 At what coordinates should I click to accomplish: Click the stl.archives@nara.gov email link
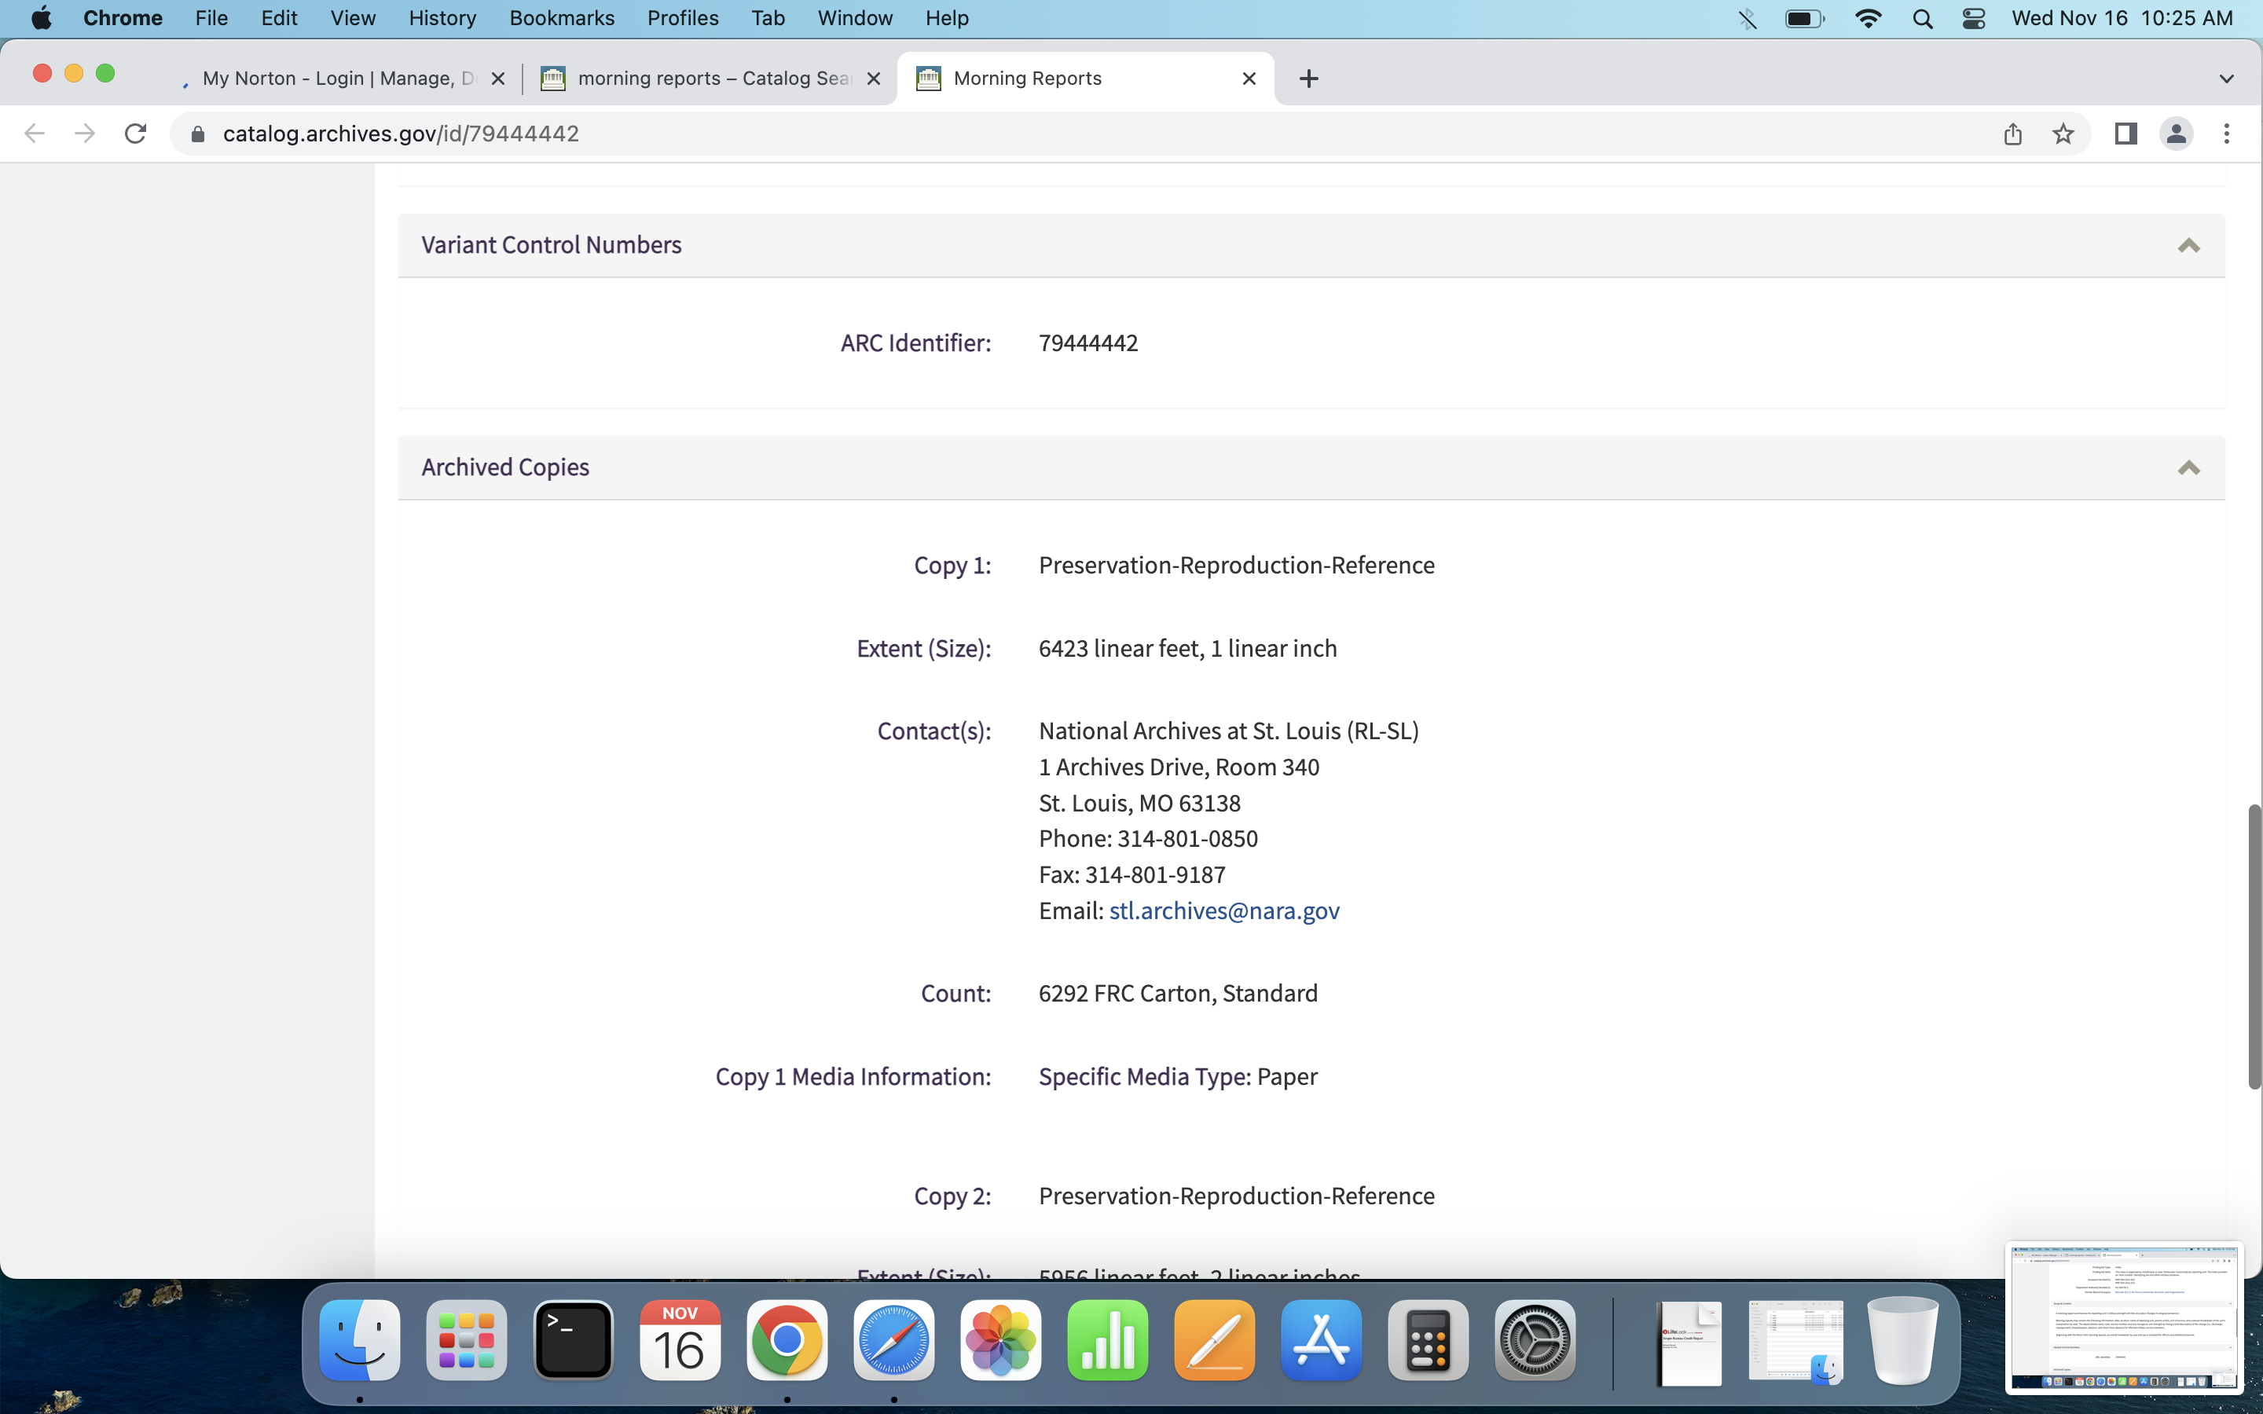pyautogui.click(x=1223, y=911)
